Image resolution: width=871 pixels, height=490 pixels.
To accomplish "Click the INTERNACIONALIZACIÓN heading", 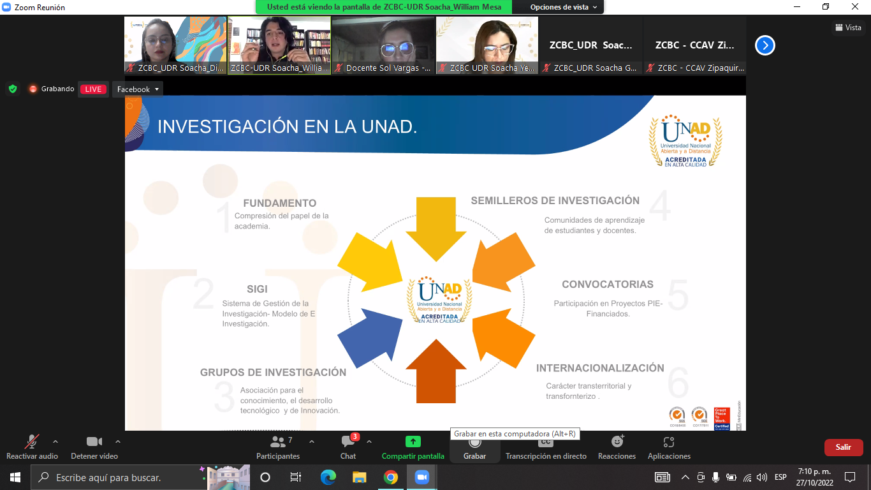I will [x=600, y=367].
